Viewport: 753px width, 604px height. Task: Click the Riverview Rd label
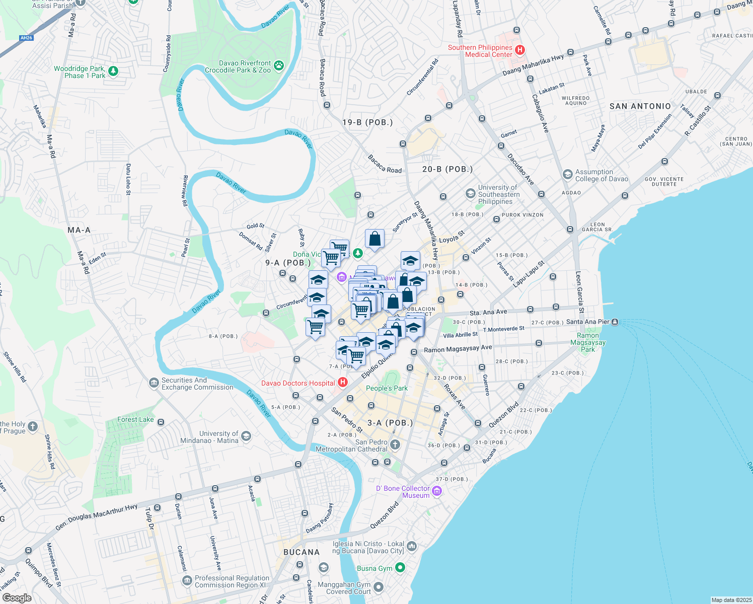(185, 191)
